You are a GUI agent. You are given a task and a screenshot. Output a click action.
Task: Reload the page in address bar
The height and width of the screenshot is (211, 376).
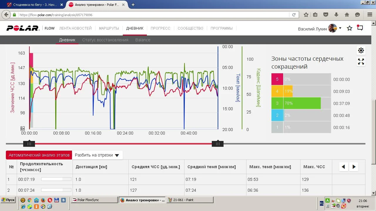pyautogui.click(x=294, y=15)
